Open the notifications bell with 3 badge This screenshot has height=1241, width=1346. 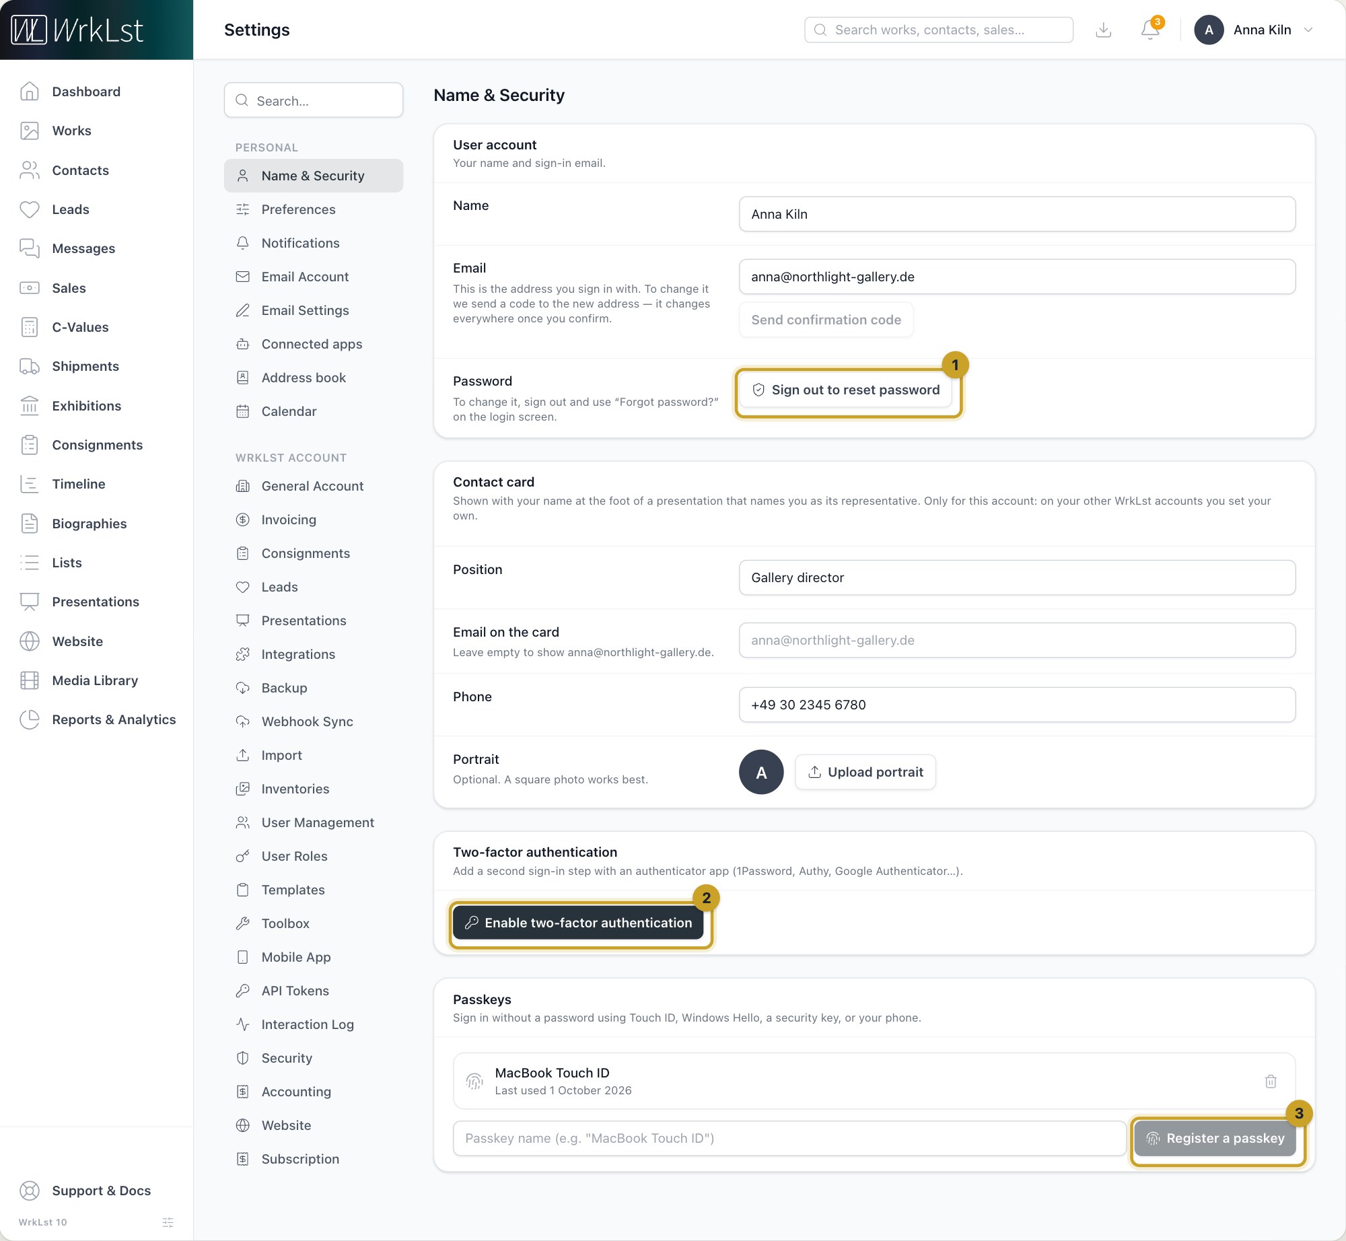1150,30
